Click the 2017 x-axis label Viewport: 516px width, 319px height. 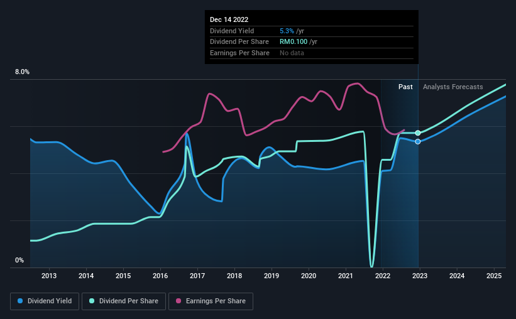[x=197, y=276]
